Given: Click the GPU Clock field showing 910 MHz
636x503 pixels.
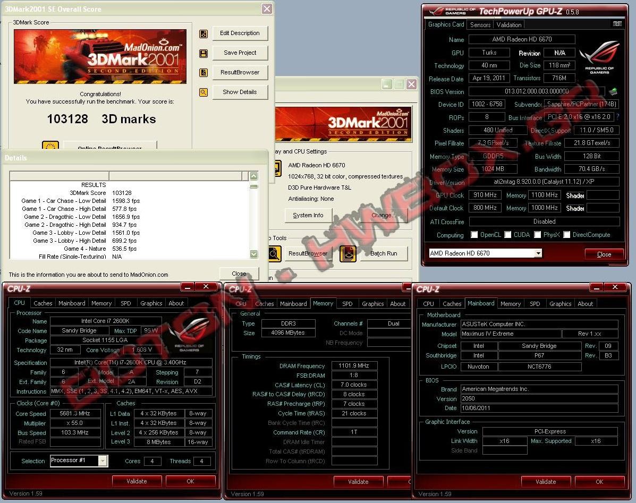Looking at the screenshot, I should point(485,195).
